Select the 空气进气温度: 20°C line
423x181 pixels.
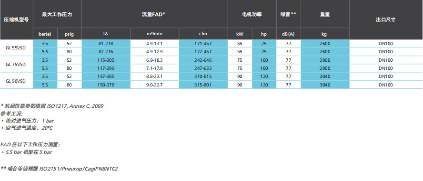[27, 128]
